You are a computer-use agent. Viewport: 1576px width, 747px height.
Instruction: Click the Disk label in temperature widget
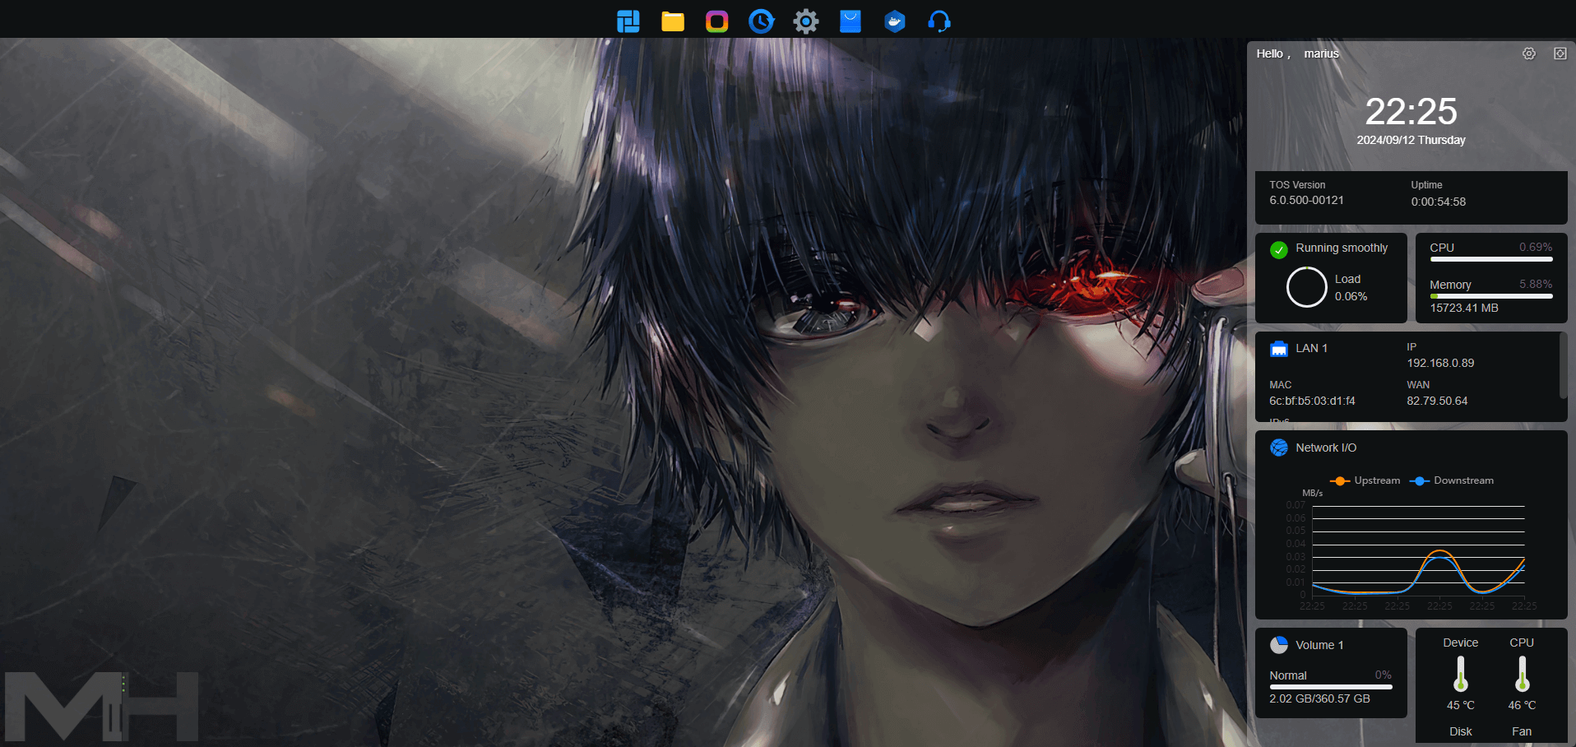pyautogui.click(x=1461, y=731)
